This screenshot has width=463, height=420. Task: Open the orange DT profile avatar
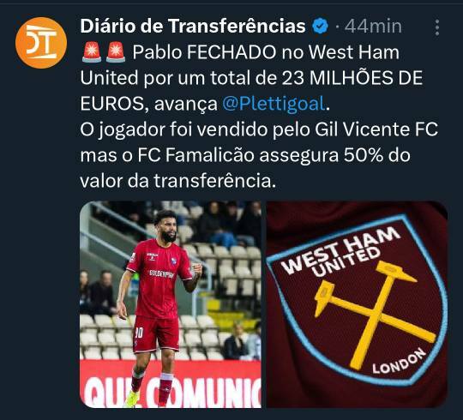pos(41,43)
